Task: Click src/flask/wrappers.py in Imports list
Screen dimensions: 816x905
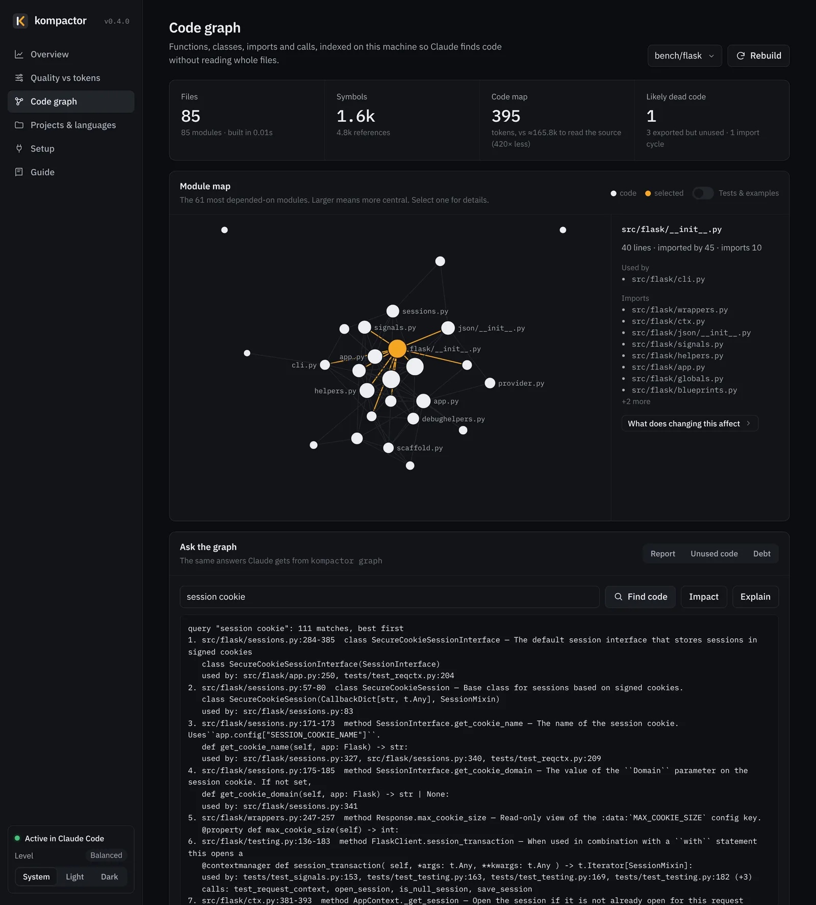Action: click(x=679, y=309)
